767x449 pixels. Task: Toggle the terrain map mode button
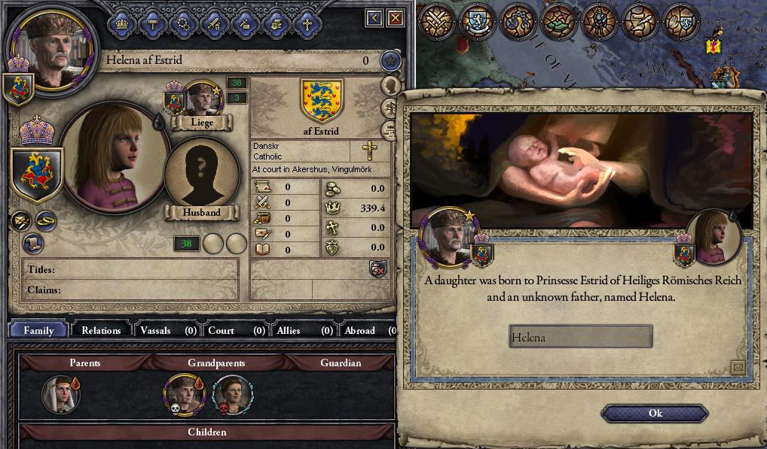pos(558,22)
